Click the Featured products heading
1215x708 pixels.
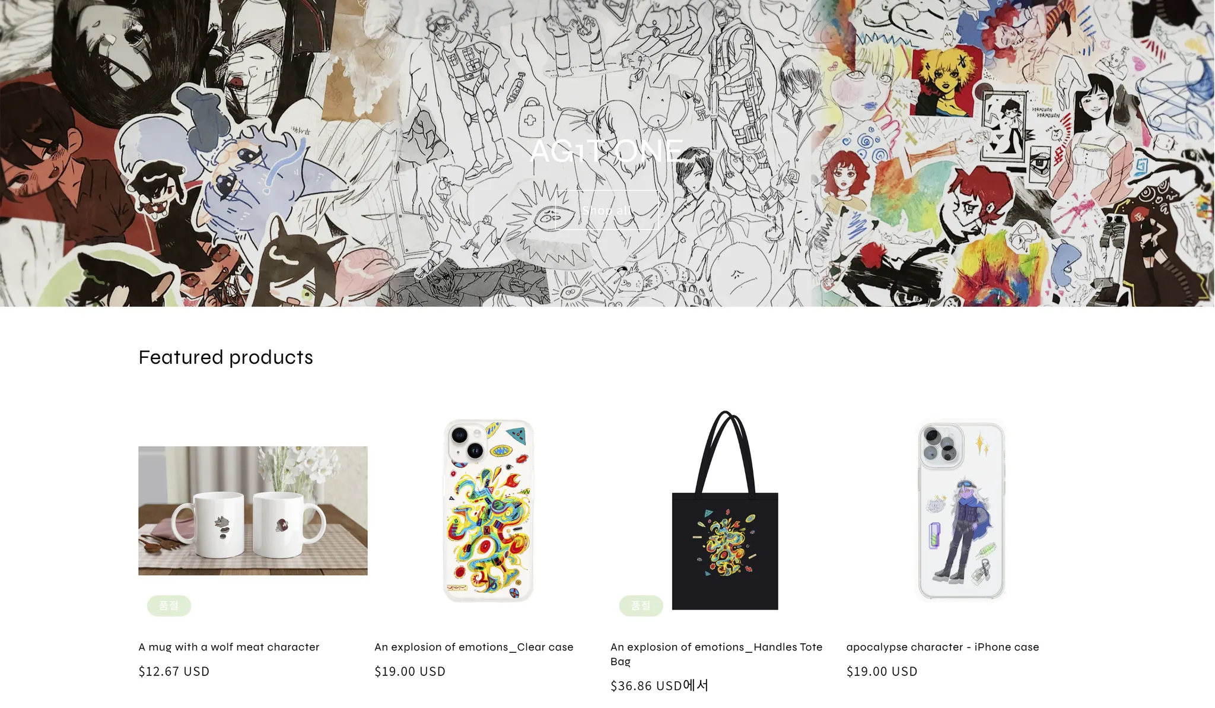coord(225,357)
